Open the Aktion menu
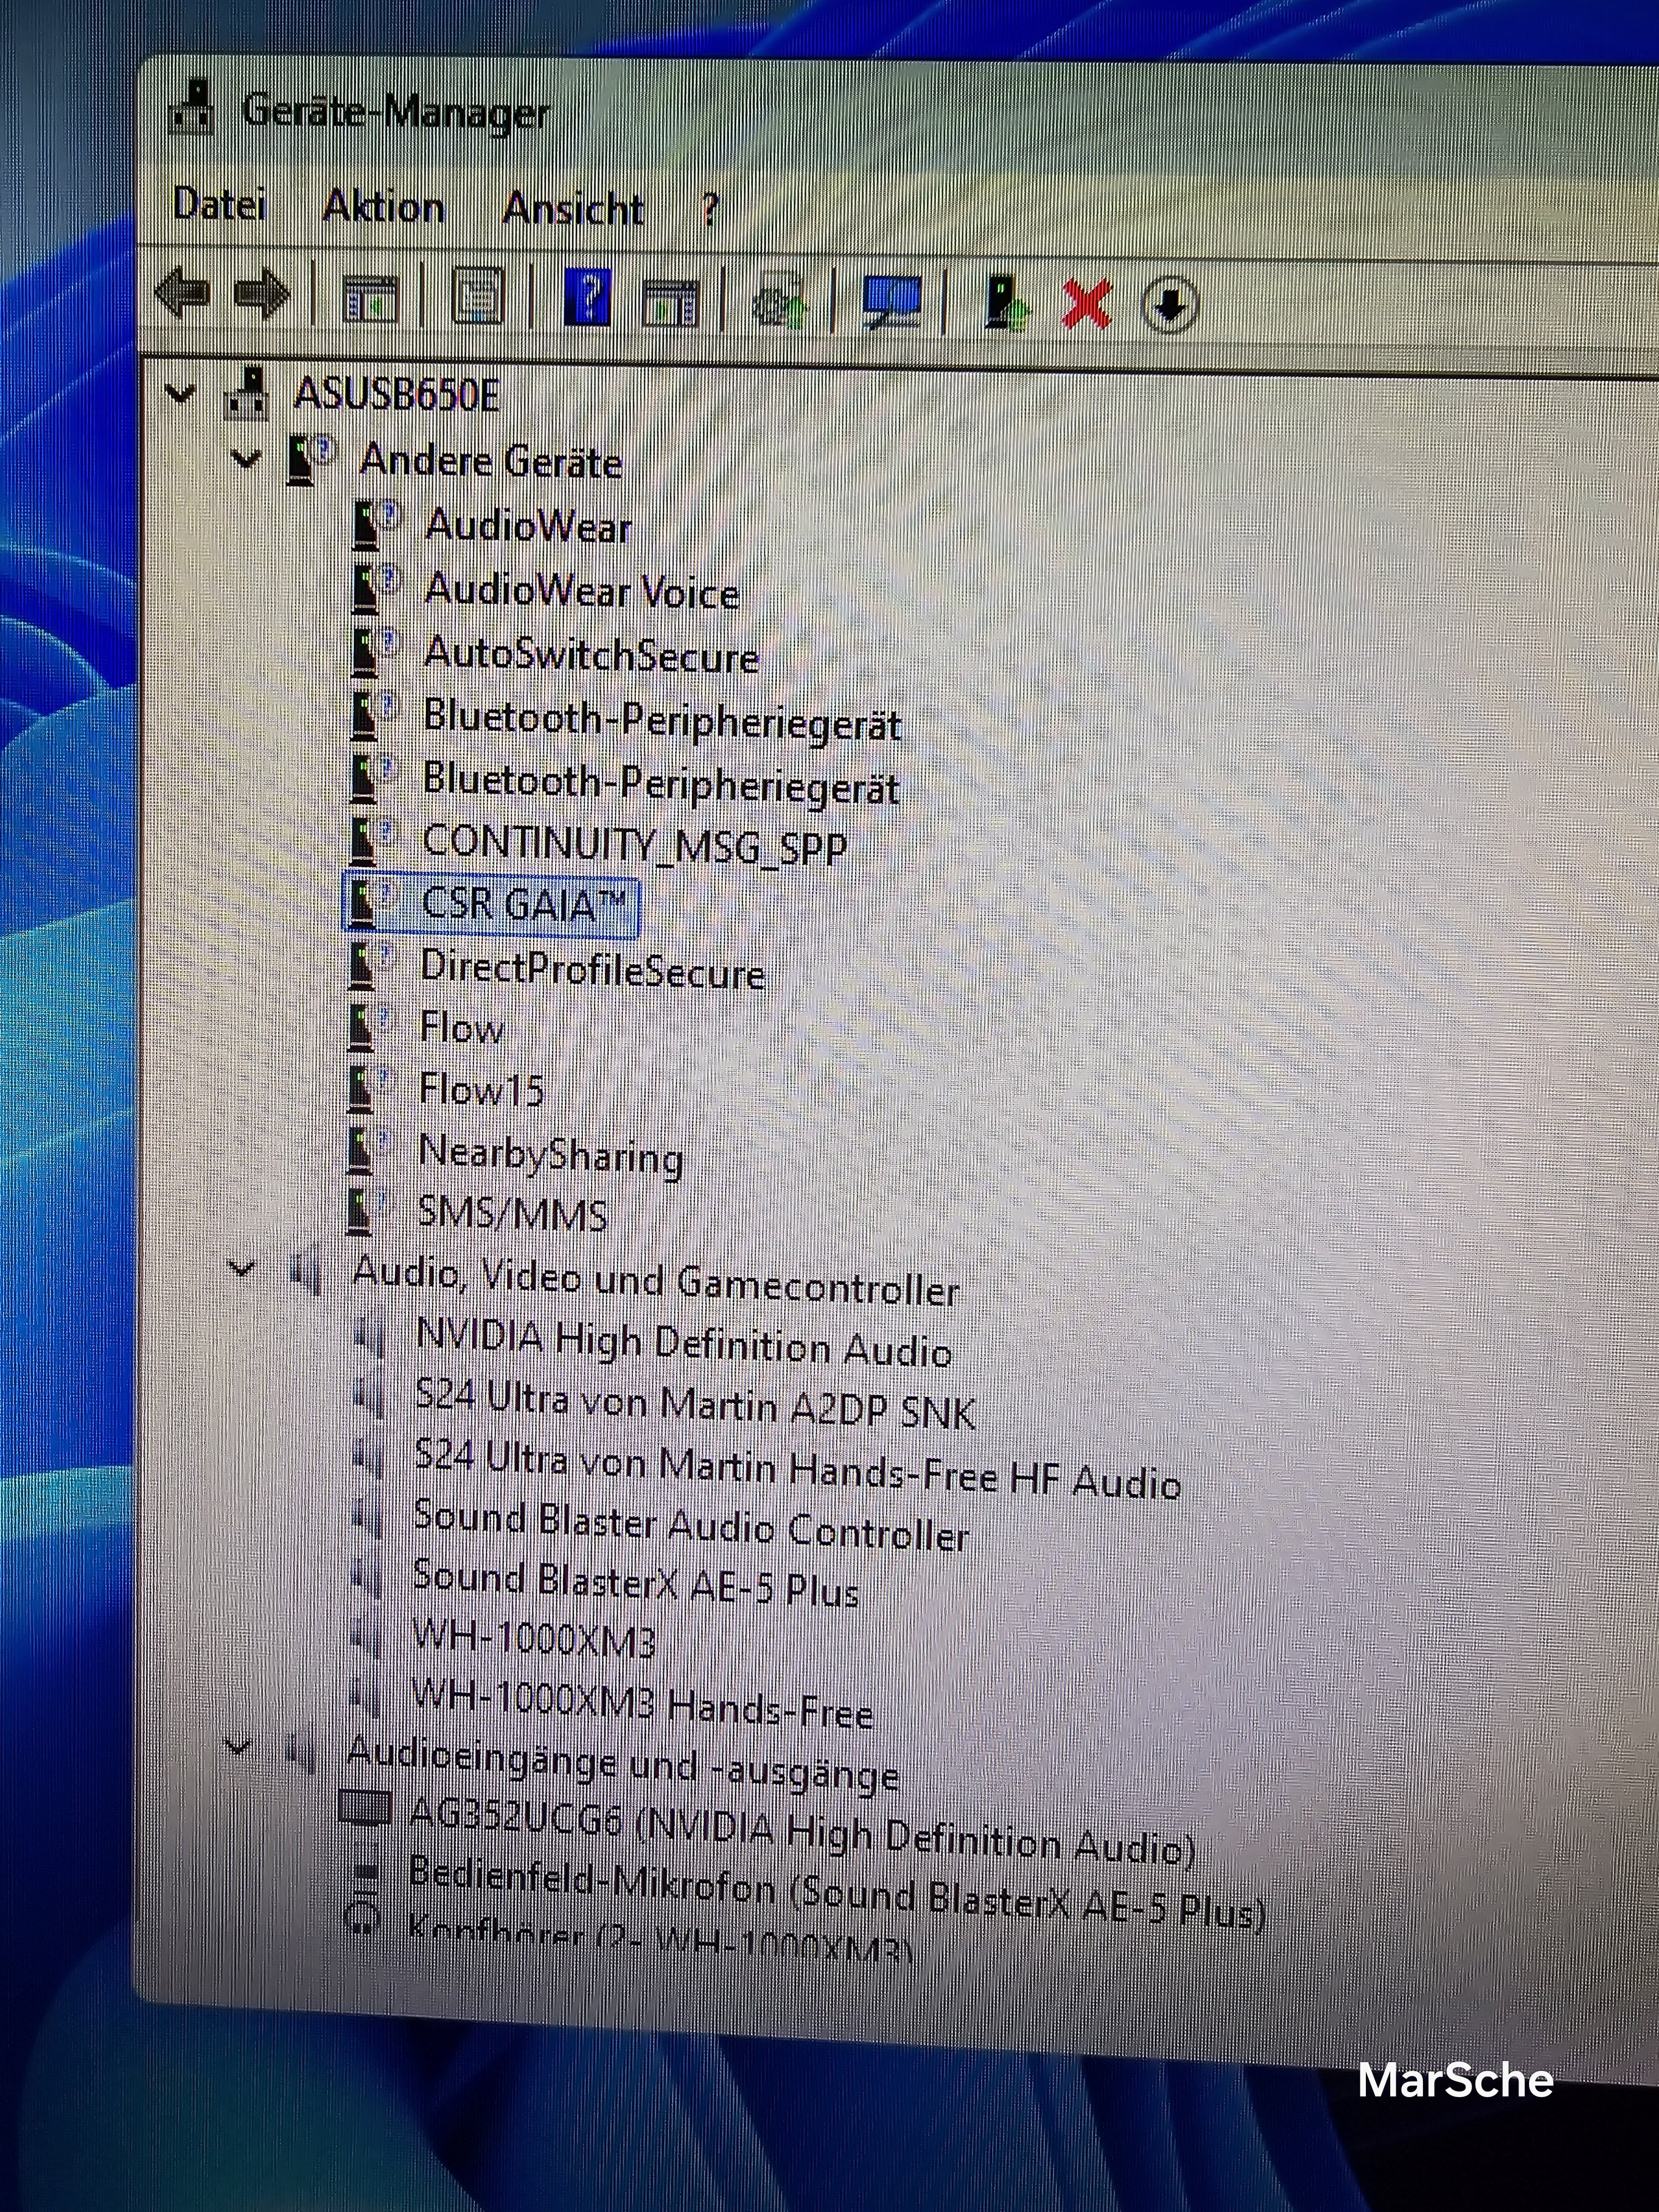Image resolution: width=1659 pixels, height=2212 pixels. pyautogui.click(x=383, y=207)
